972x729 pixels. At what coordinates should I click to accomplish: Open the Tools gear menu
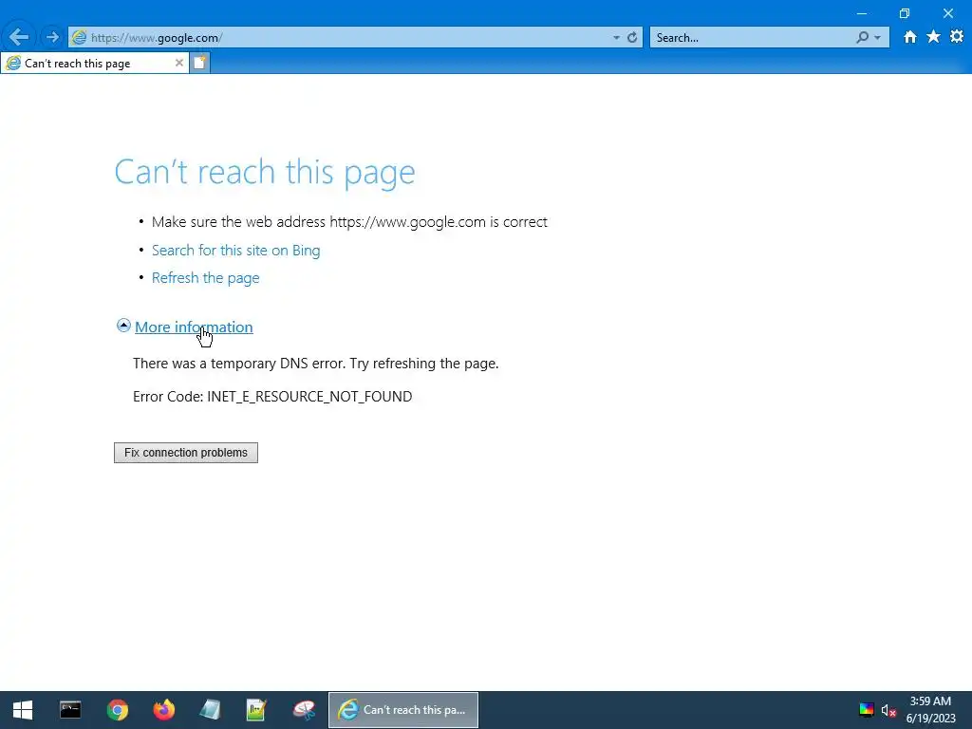pos(957,37)
